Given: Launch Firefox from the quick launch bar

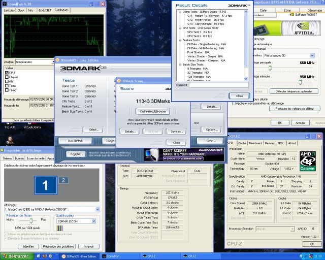Looking at the screenshot, I should (45, 256).
